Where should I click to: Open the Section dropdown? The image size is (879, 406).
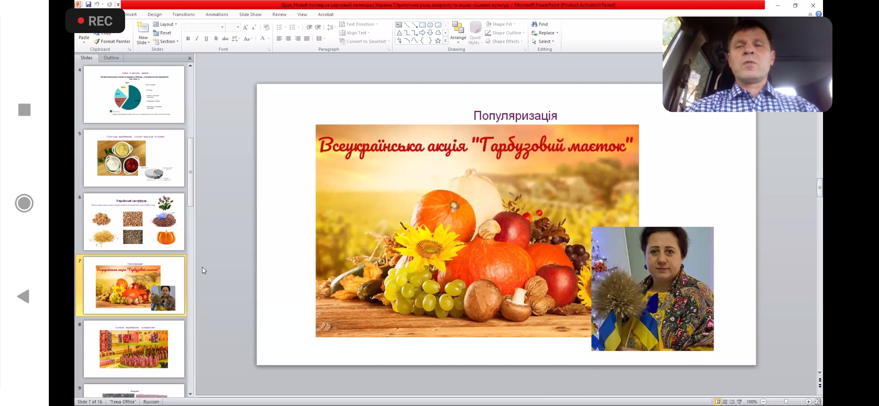(166, 41)
